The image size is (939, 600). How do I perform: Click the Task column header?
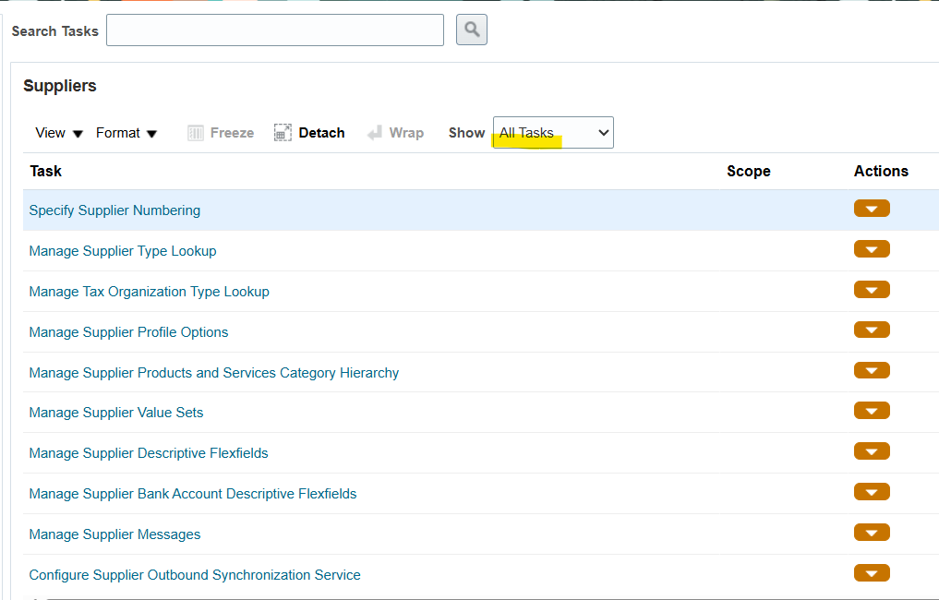point(46,171)
